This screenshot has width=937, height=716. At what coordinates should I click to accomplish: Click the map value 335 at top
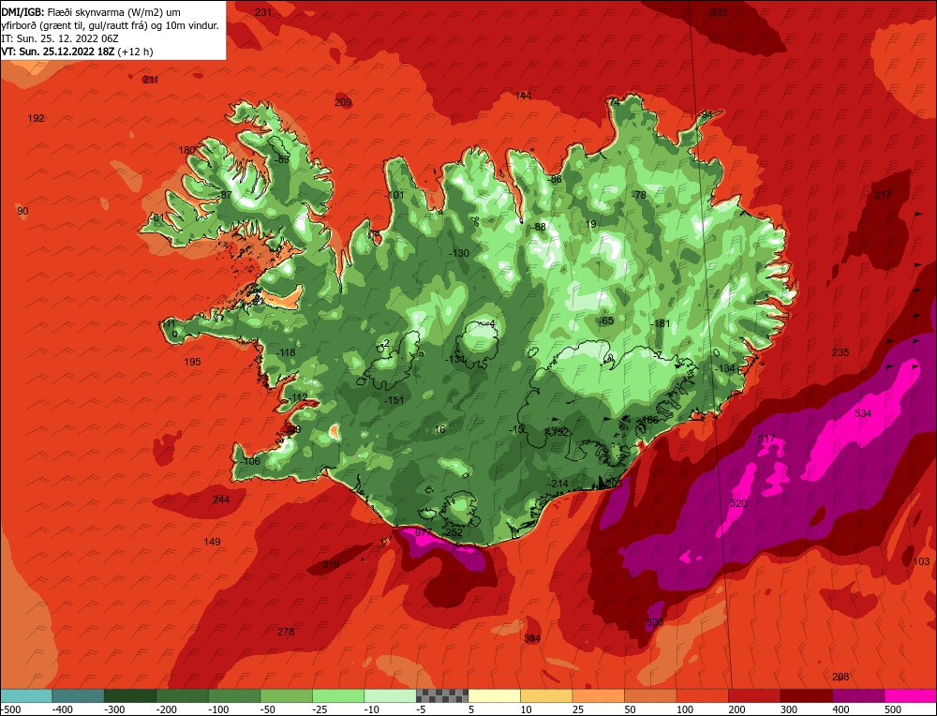[719, 12]
